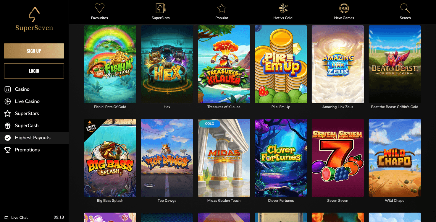Open SuperCash via the gift icon
Screen dimensions: 436x222
click(8, 125)
